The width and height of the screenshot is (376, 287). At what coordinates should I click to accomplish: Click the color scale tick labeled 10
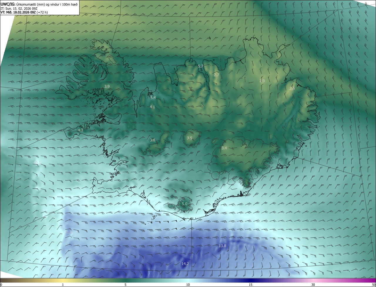[188, 285]
